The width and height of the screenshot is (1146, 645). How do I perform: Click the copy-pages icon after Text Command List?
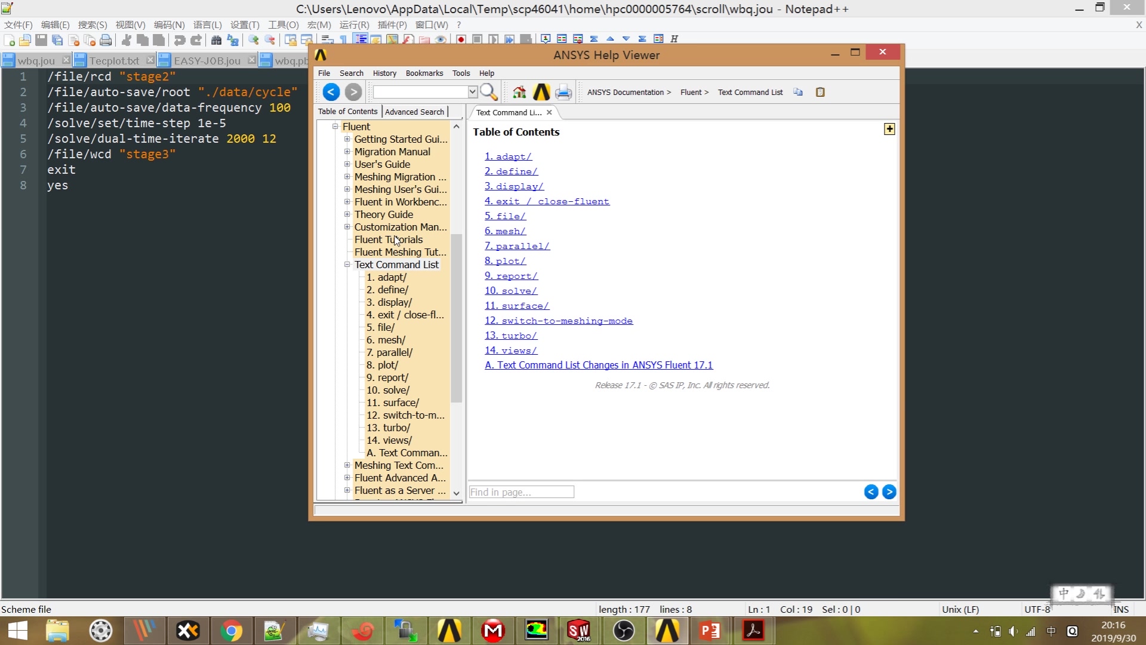pos(798,92)
